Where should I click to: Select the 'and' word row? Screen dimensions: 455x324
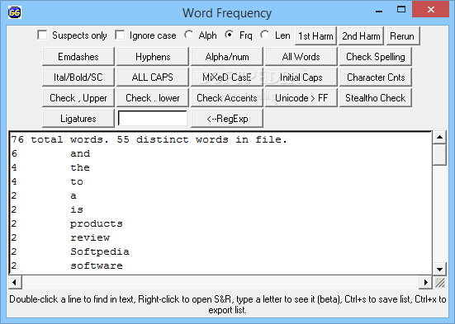click(x=220, y=153)
